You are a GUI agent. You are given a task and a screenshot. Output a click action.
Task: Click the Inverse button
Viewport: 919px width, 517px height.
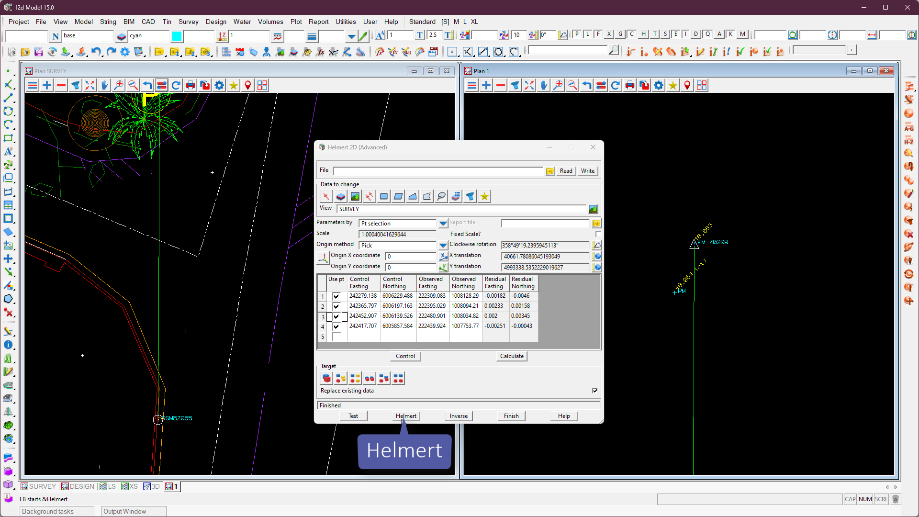[459, 416]
